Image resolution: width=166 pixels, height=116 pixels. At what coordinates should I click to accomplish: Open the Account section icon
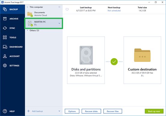tap(5, 56)
